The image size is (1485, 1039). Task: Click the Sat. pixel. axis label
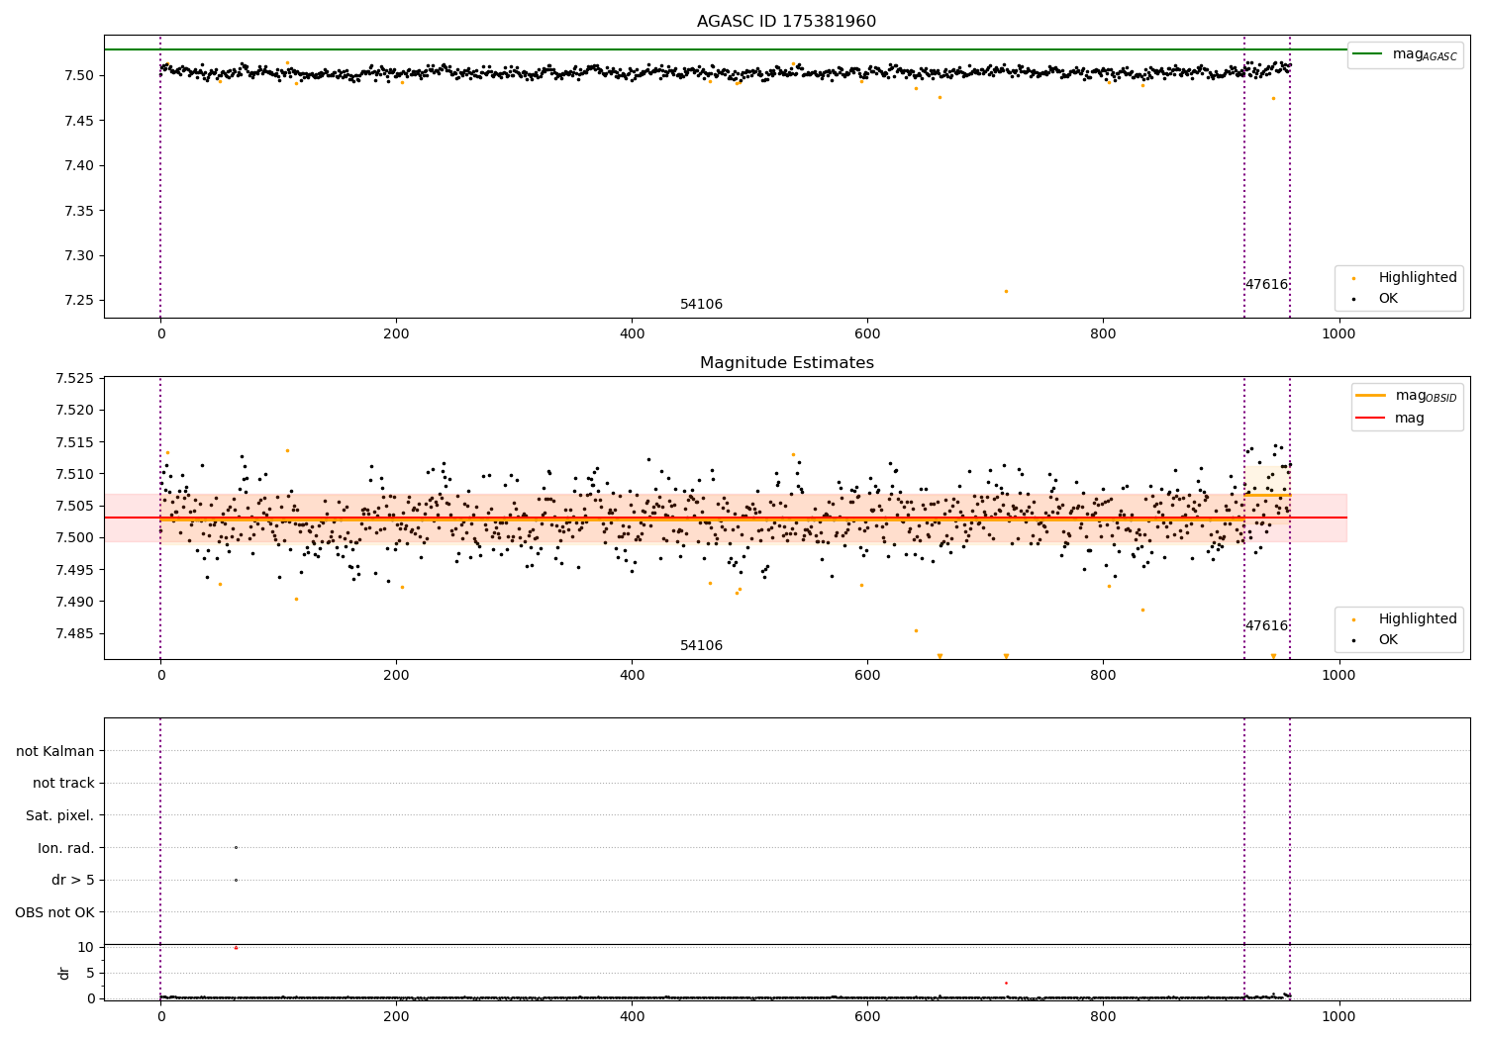pyautogui.click(x=59, y=816)
